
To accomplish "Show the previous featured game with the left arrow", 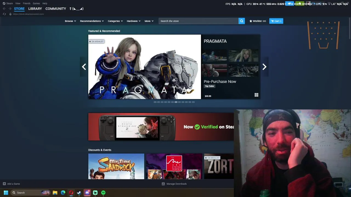I will click(x=84, y=67).
